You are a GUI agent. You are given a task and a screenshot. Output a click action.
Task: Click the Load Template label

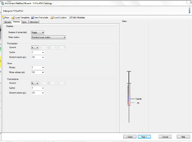pyautogui.click(x=22, y=18)
